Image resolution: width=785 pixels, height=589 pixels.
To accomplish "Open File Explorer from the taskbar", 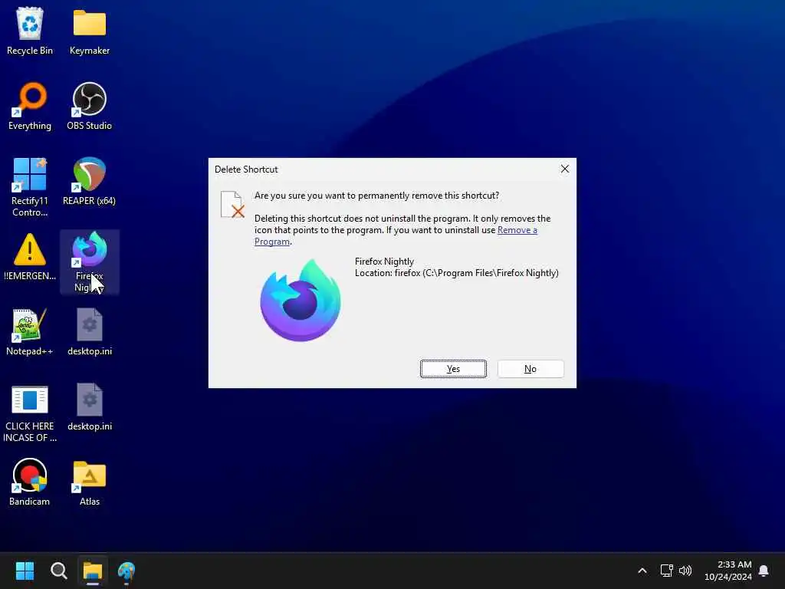I will click(93, 571).
